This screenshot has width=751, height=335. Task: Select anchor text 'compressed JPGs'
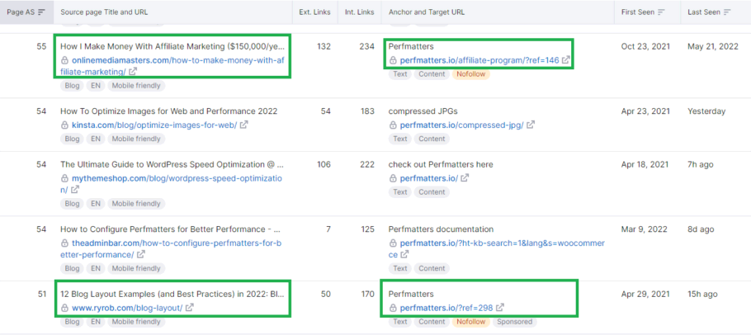(x=423, y=111)
